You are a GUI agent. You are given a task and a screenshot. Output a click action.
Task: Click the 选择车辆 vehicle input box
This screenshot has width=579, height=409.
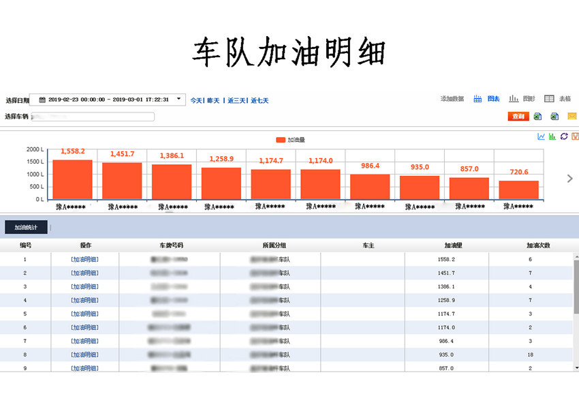pos(93,117)
